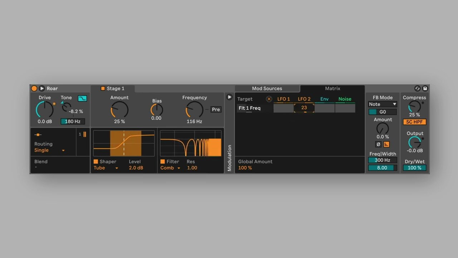Click the hot-swap preset icon
The height and width of the screenshot is (258, 458).
(x=417, y=89)
